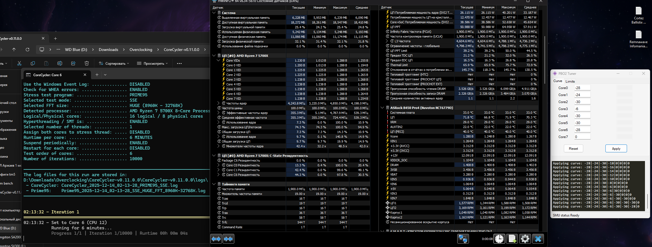This screenshot has height=247, width=652.
Task: Expand the L3 Частота row
Action: [387, 41]
